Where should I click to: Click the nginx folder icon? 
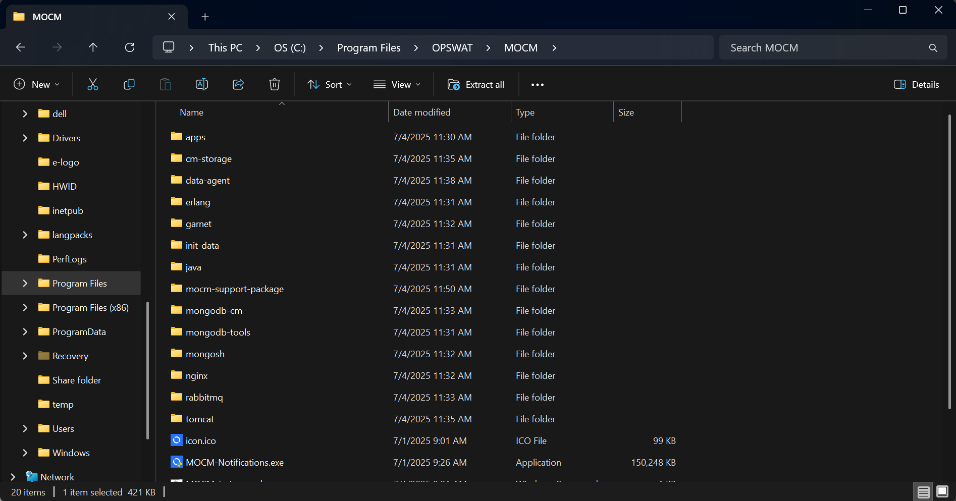(x=176, y=375)
